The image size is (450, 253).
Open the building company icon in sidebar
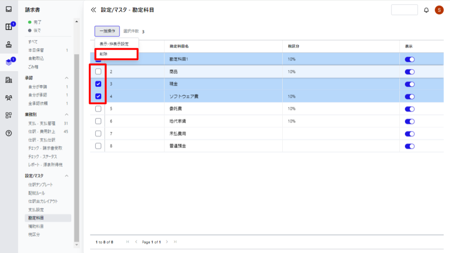coord(8,80)
